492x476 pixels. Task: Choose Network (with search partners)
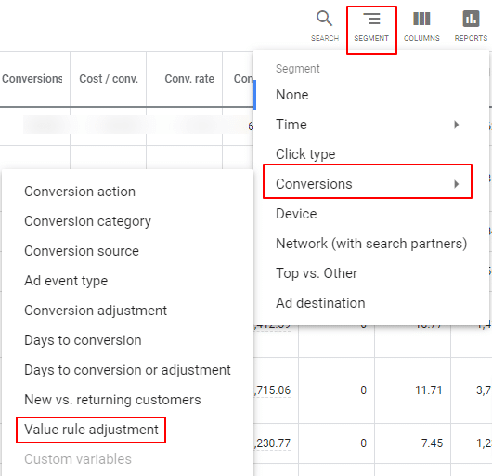[371, 244]
